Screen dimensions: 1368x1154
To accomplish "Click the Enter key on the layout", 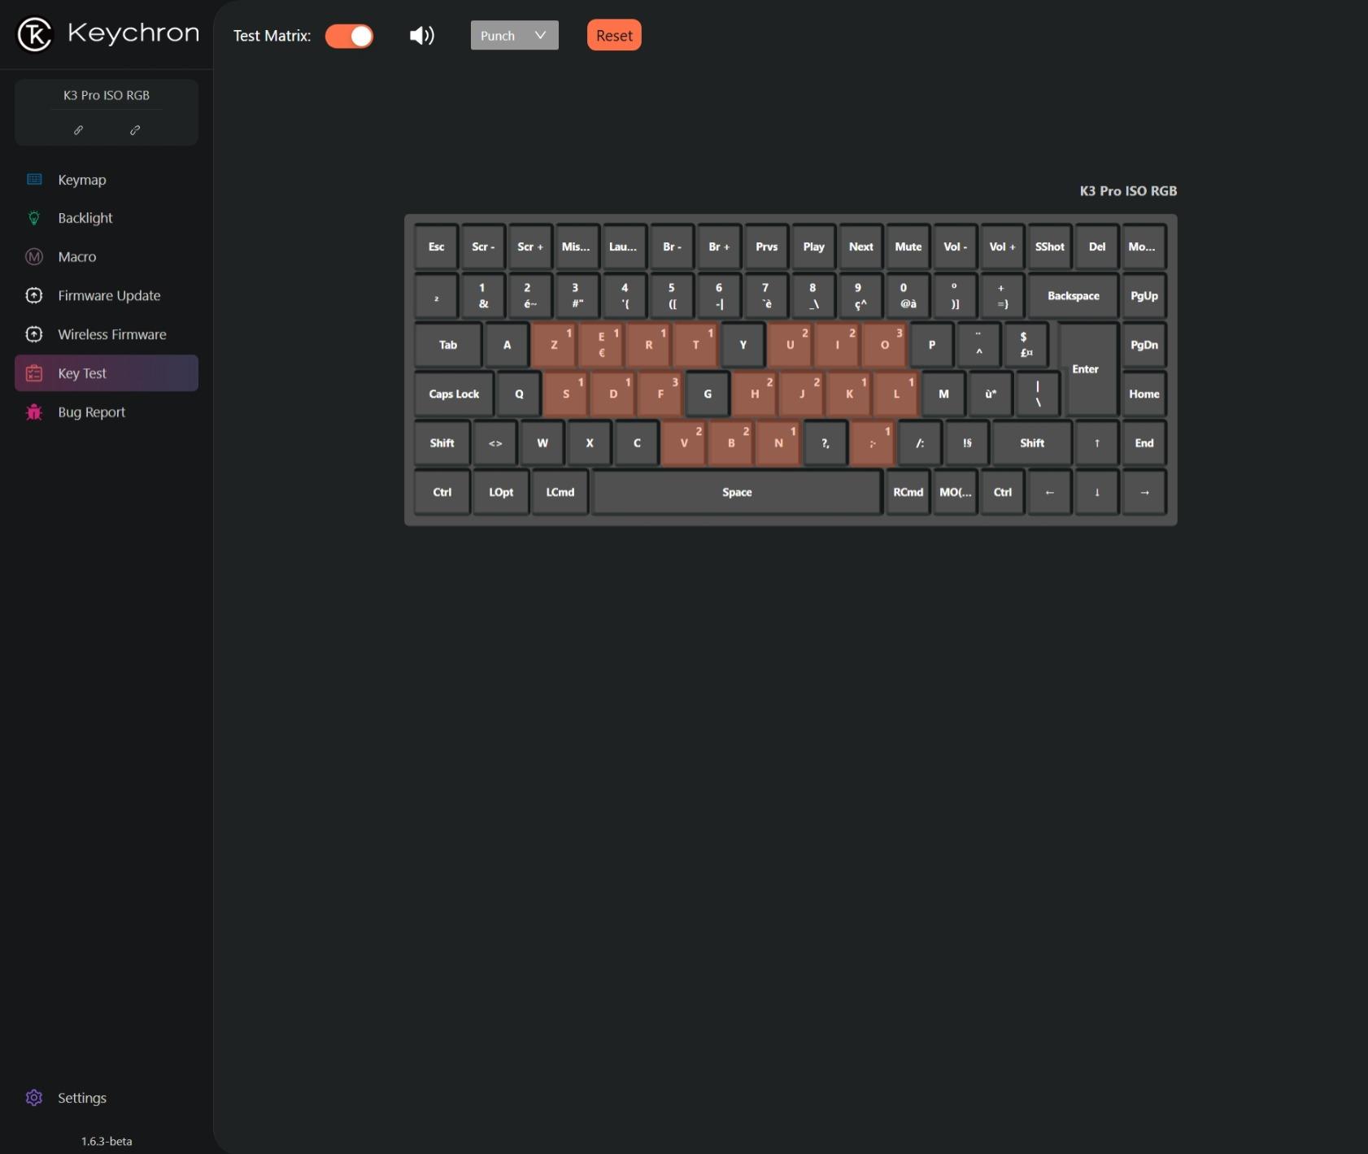I will tap(1087, 369).
